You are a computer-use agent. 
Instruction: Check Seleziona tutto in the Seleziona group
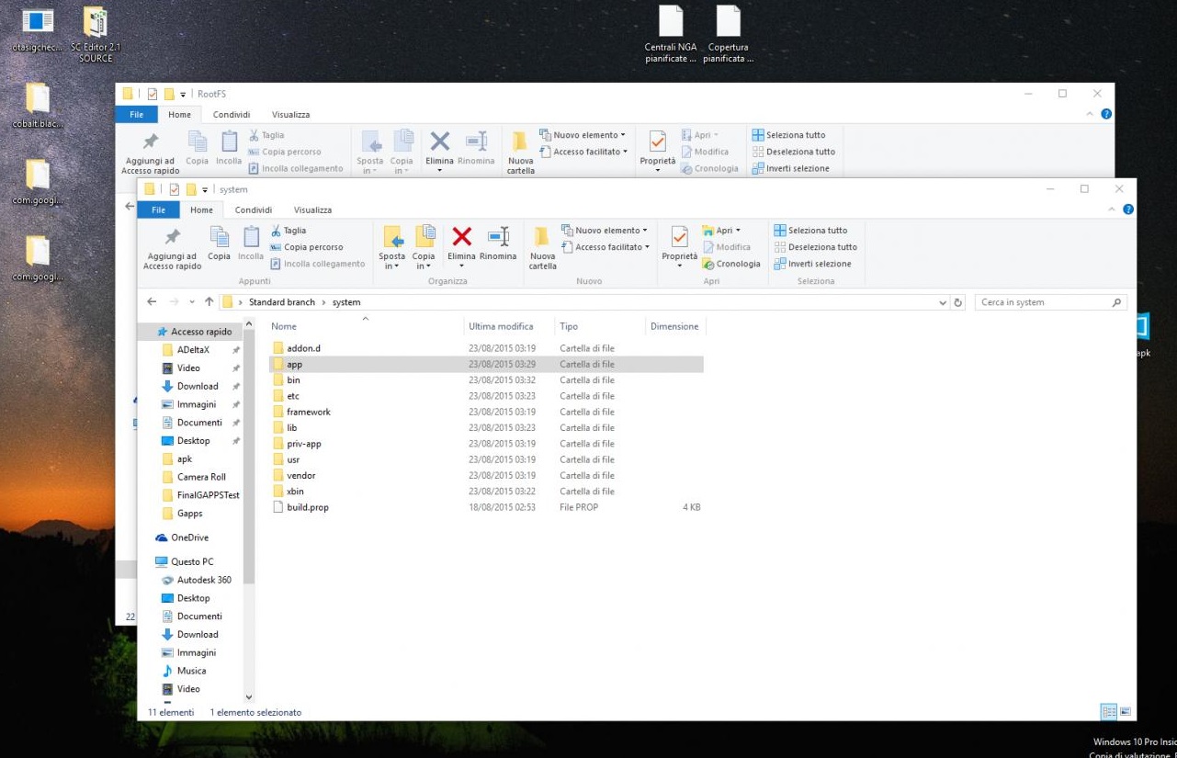tap(814, 230)
